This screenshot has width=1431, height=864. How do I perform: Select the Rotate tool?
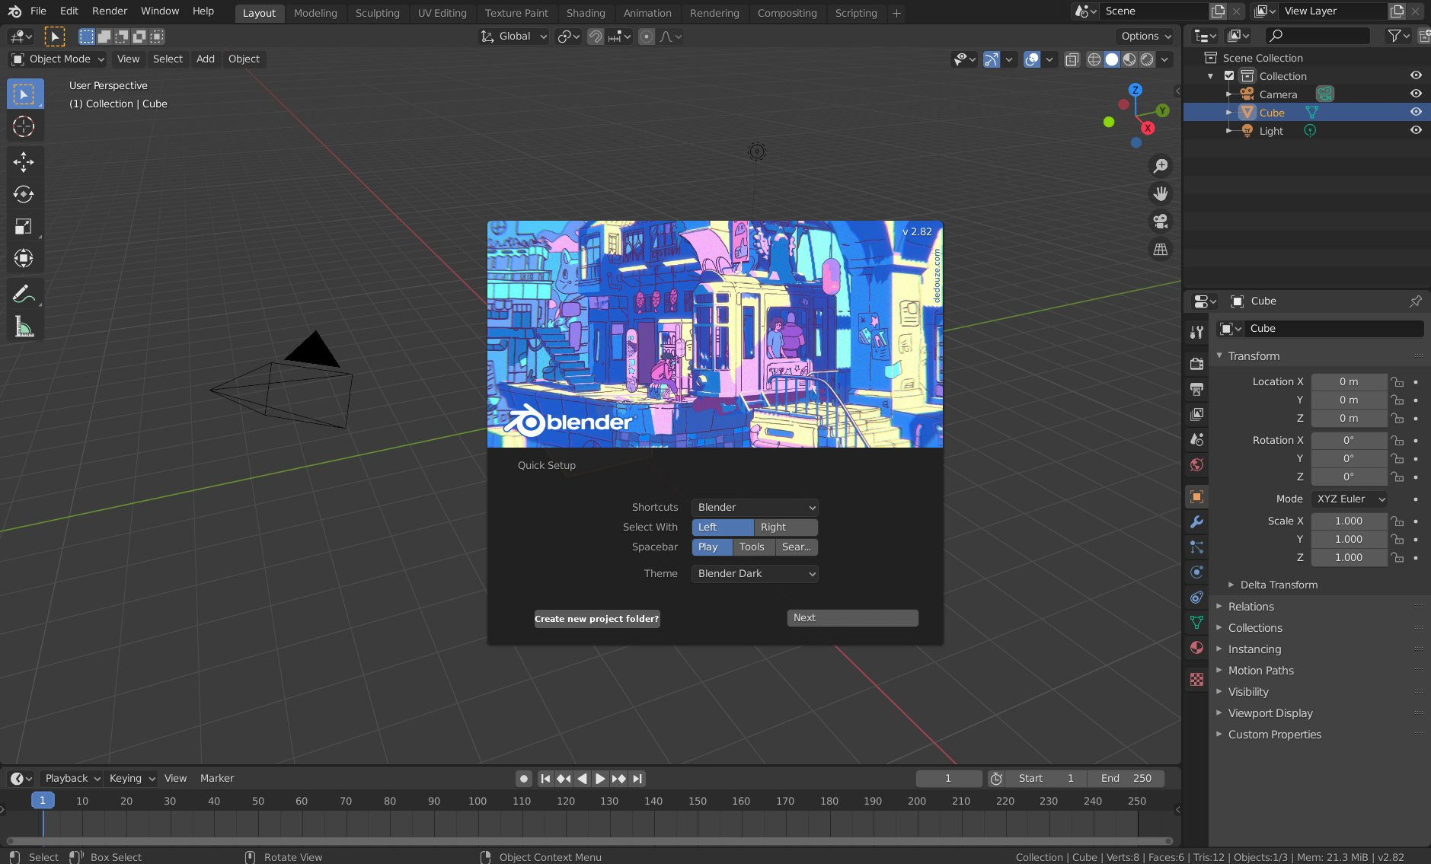24,194
